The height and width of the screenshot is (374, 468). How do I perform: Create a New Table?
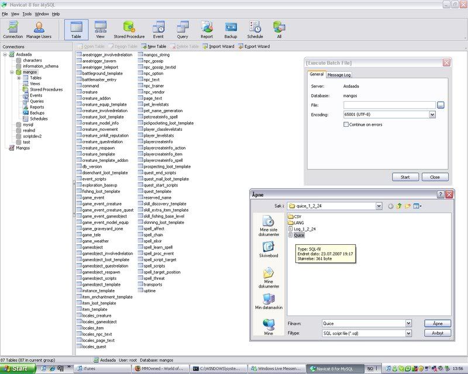point(154,47)
